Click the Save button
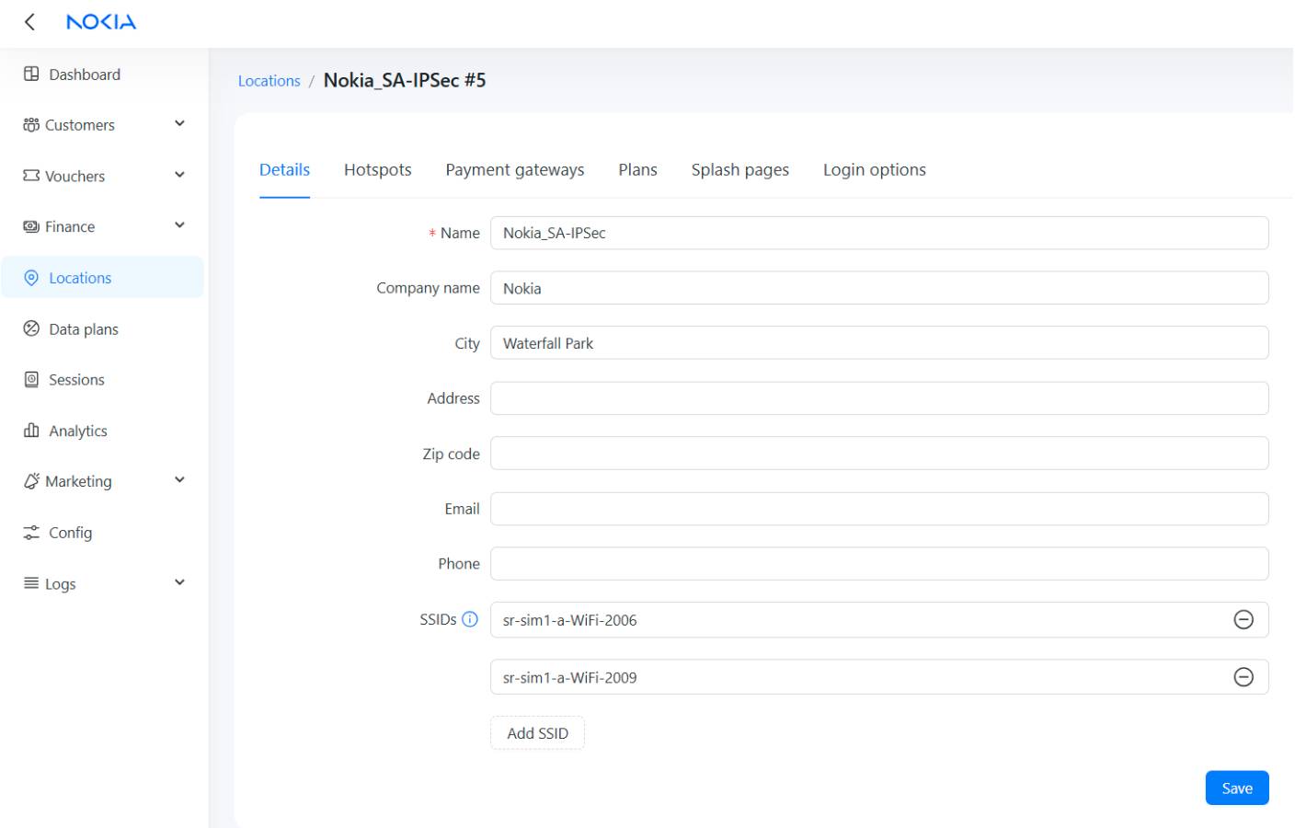Image resolution: width=1295 pixels, height=828 pixels. click(1237, 788)
